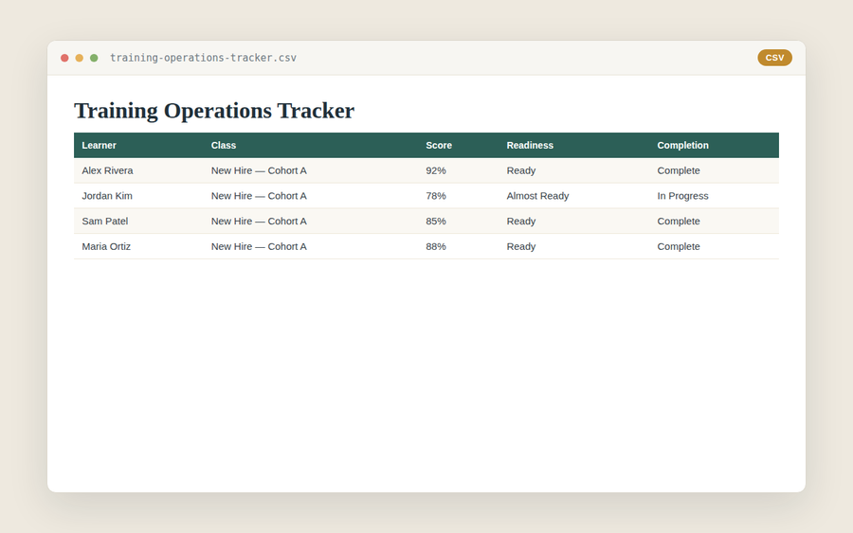The width and height of the screenshot is (853, 533).
Task: Click Jordan Kim's Class cell
Action: [x=310, y=196]
